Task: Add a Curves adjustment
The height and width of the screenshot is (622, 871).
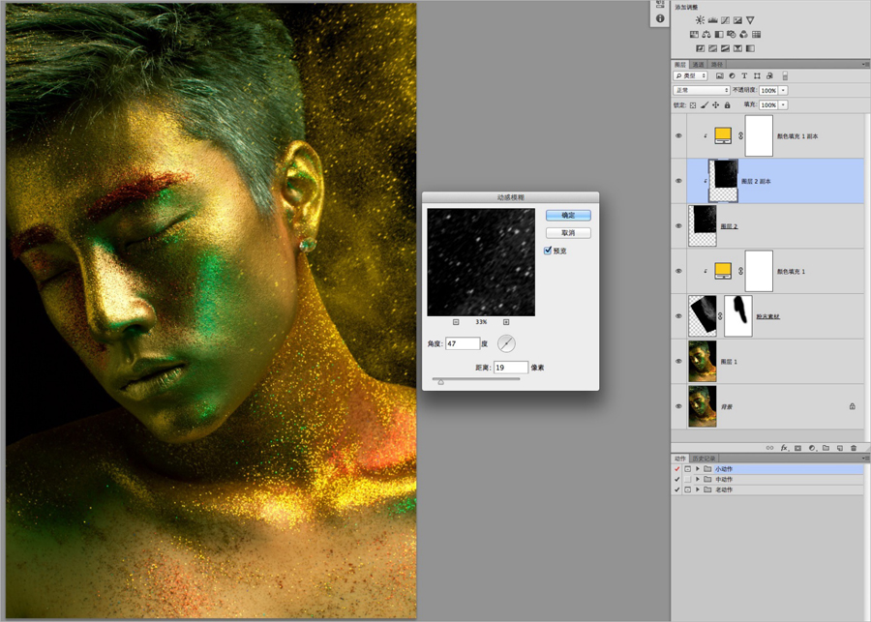Action: click(x=726, y=20)
